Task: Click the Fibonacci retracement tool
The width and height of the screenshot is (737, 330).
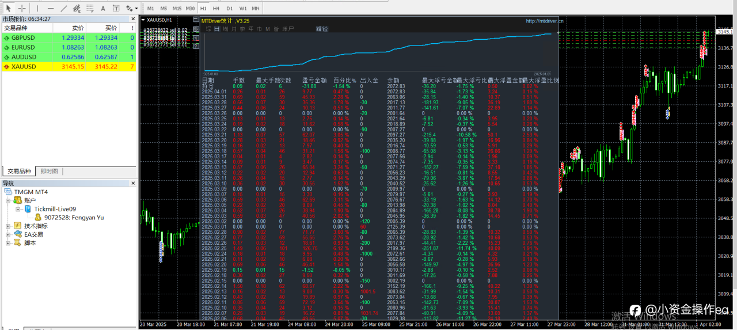Action: pos(90,9)
